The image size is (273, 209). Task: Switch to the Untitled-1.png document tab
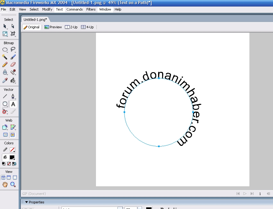tap(35, 20)
